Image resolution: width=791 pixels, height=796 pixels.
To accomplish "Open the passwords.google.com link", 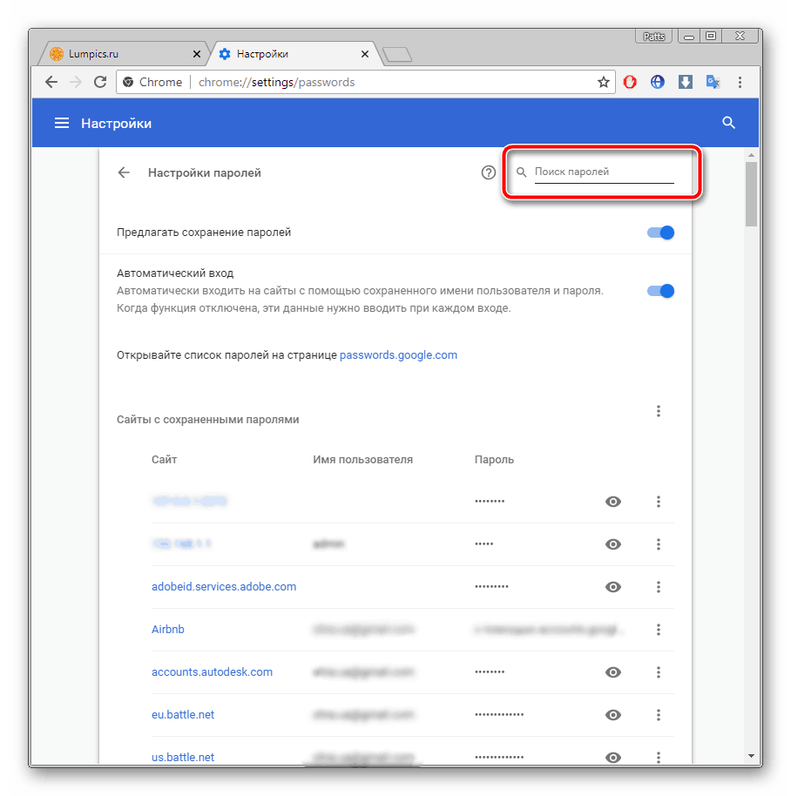I will [x=398, y=355].
